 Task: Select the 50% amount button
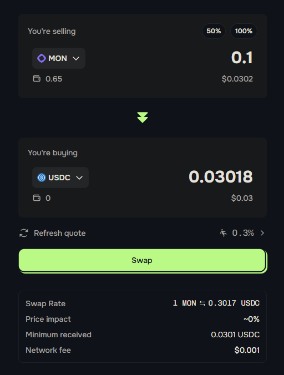click(x=214, y=31)
